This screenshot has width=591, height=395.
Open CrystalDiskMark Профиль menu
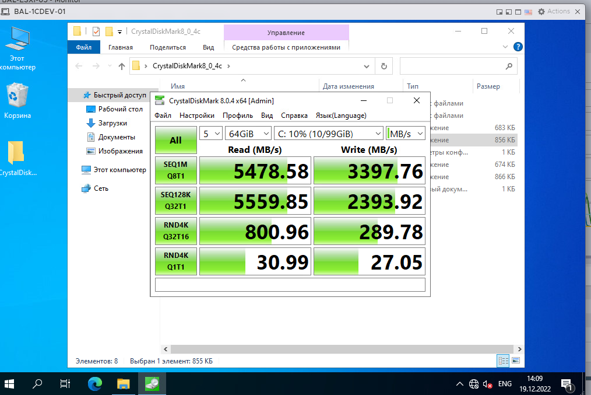[x=237, y=116]
